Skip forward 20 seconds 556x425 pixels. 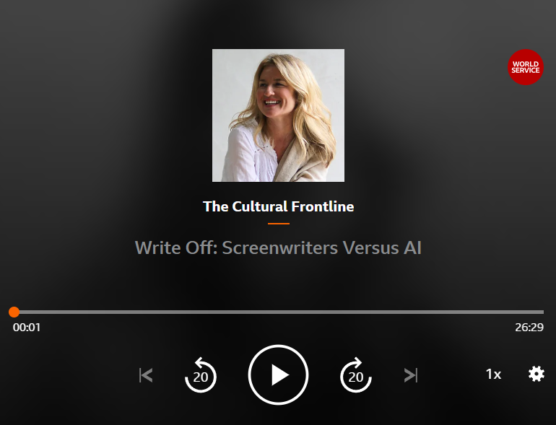click(x=356, y=375)
